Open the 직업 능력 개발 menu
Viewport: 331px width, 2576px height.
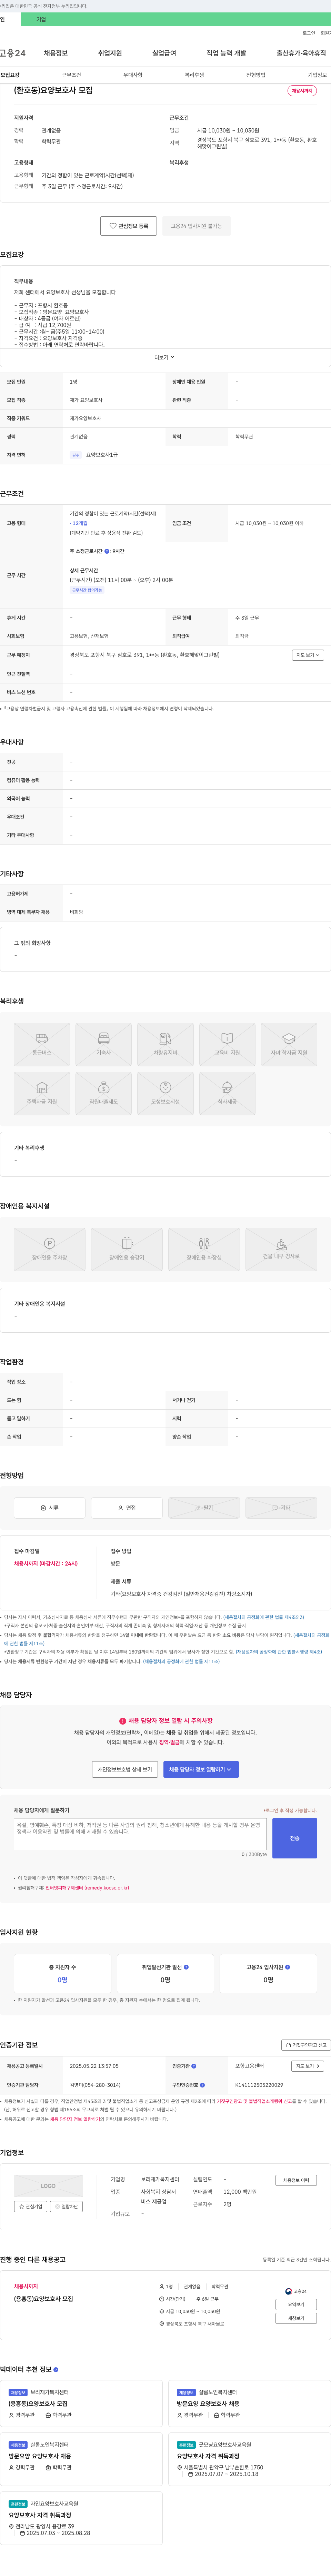click(x=226, y=53)
